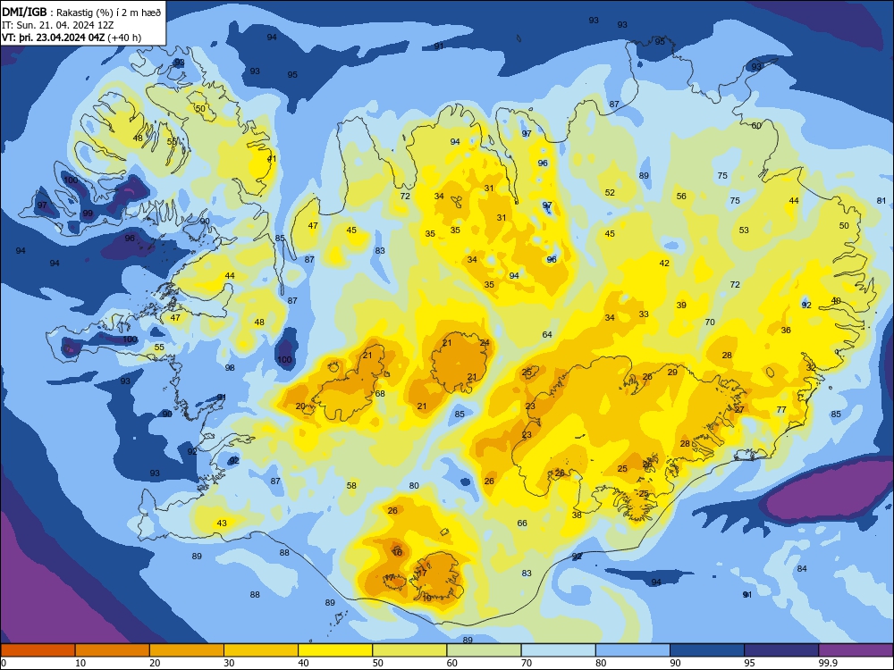The image size is (894, 670).
Task: Click the '19' humidity value on the map
Action: 427,599
